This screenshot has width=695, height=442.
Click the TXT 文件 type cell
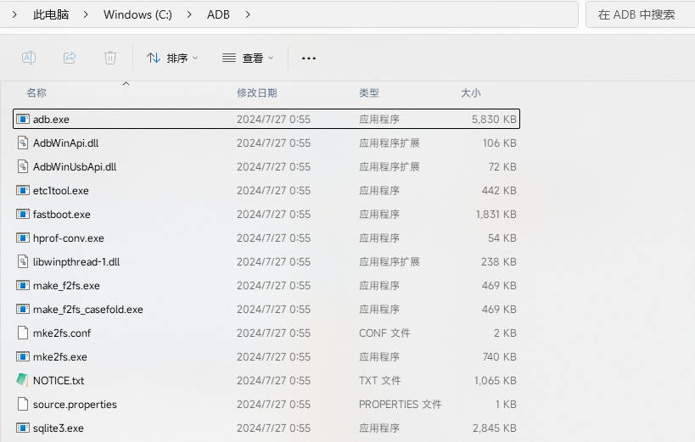coord(380,380)
